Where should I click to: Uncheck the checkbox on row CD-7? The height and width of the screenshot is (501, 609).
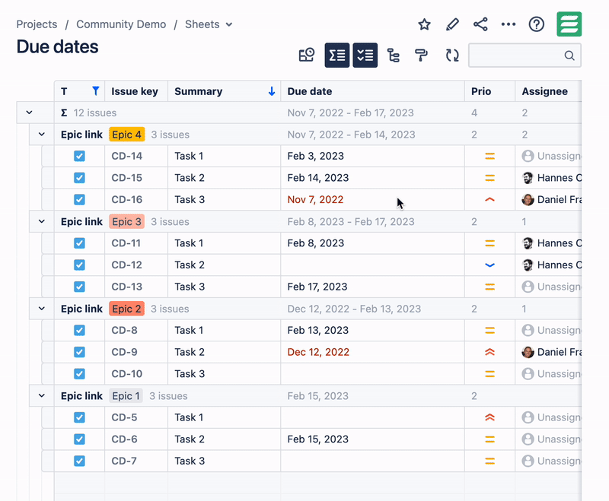tap(79, 461)
